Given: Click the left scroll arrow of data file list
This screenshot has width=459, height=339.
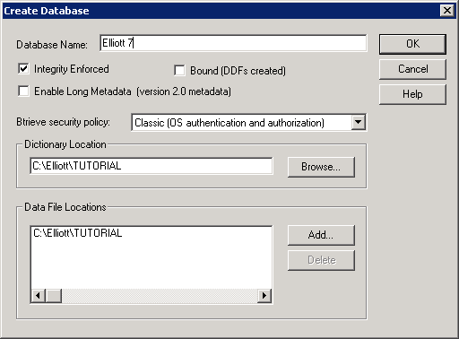Looking at the screenshot, I should 39,296.
